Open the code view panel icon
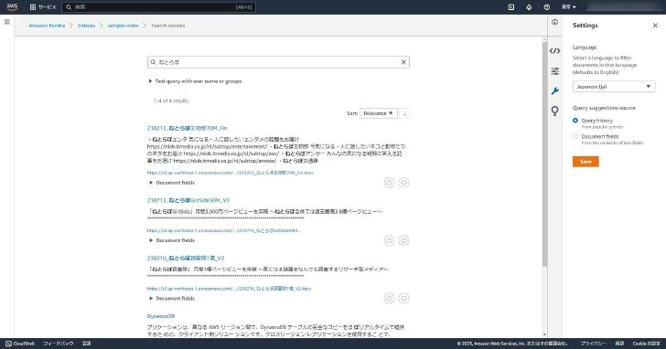 click(554, 51)
